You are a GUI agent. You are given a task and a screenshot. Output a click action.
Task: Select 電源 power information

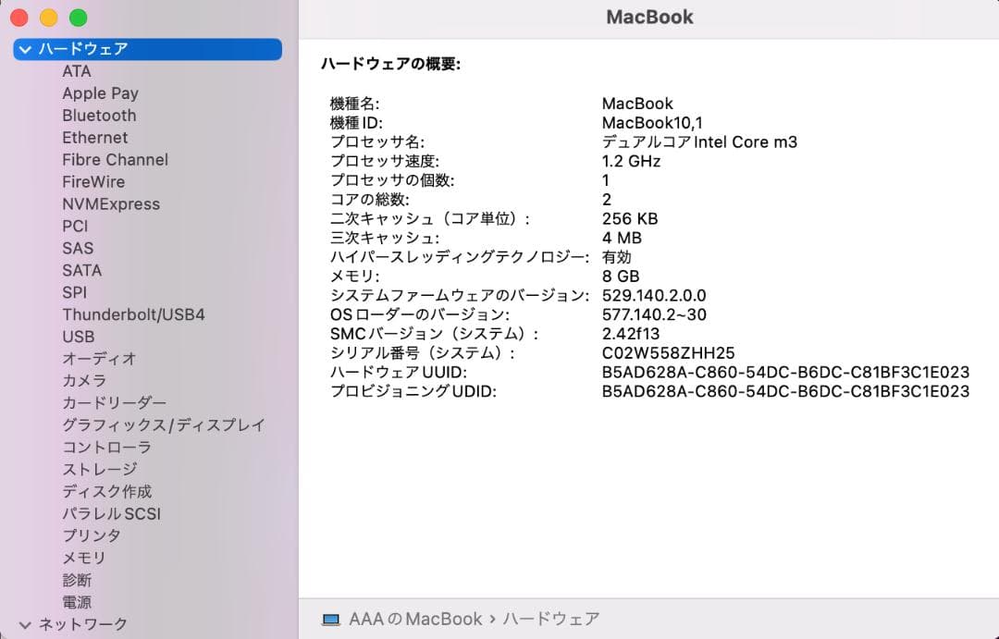click(77, 602)
